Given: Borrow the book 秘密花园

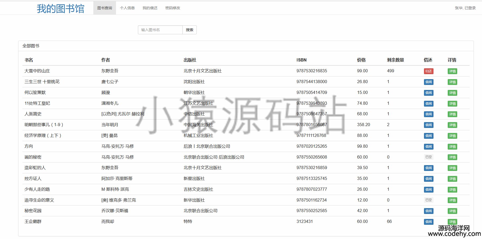Looking at the screenshot, I should [x=428, y=211].
